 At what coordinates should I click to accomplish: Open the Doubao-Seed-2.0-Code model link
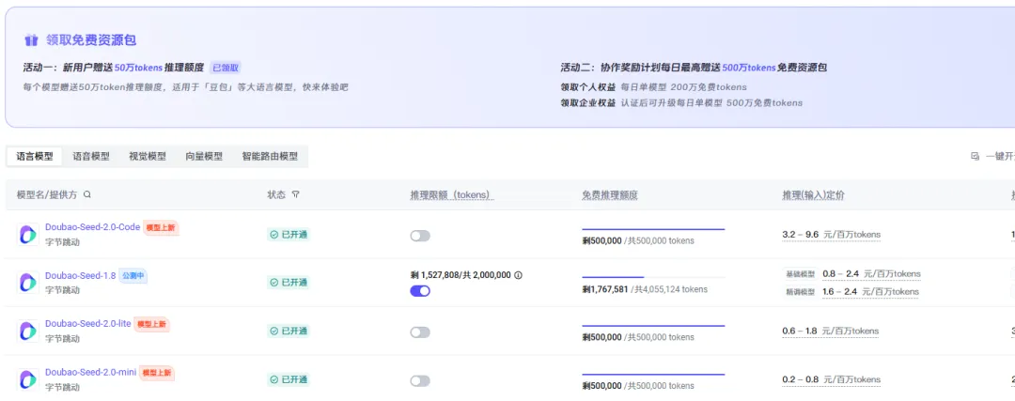point(92,227)
